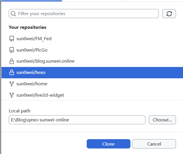Click the fork icon beside live2d-widget
Screen dimensions: 183x154
click(x=12, y=95)
